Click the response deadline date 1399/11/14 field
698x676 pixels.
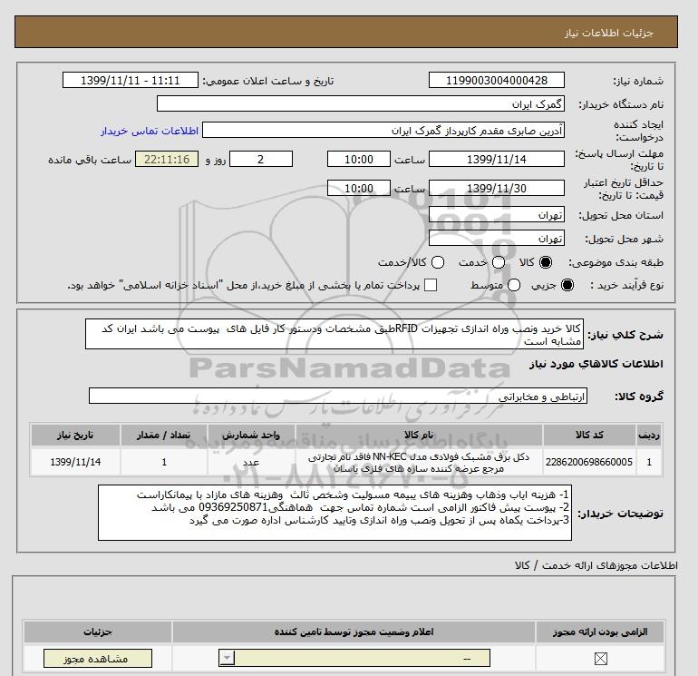pyautogui.click(x=497, y=159)
